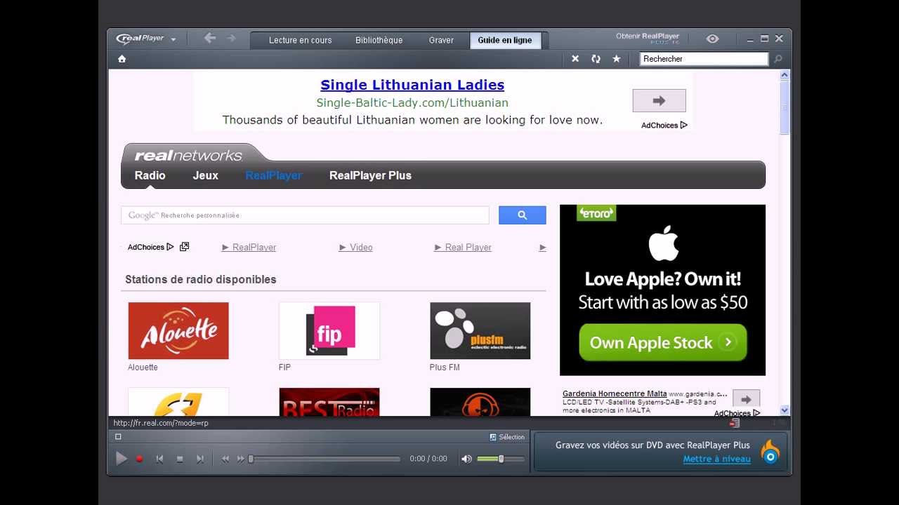Open the Graver tab
Viewport: 899px width, 505px height.
pos(441,40)
